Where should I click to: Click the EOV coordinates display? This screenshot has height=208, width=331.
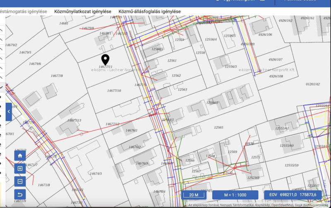coord(293,195)
